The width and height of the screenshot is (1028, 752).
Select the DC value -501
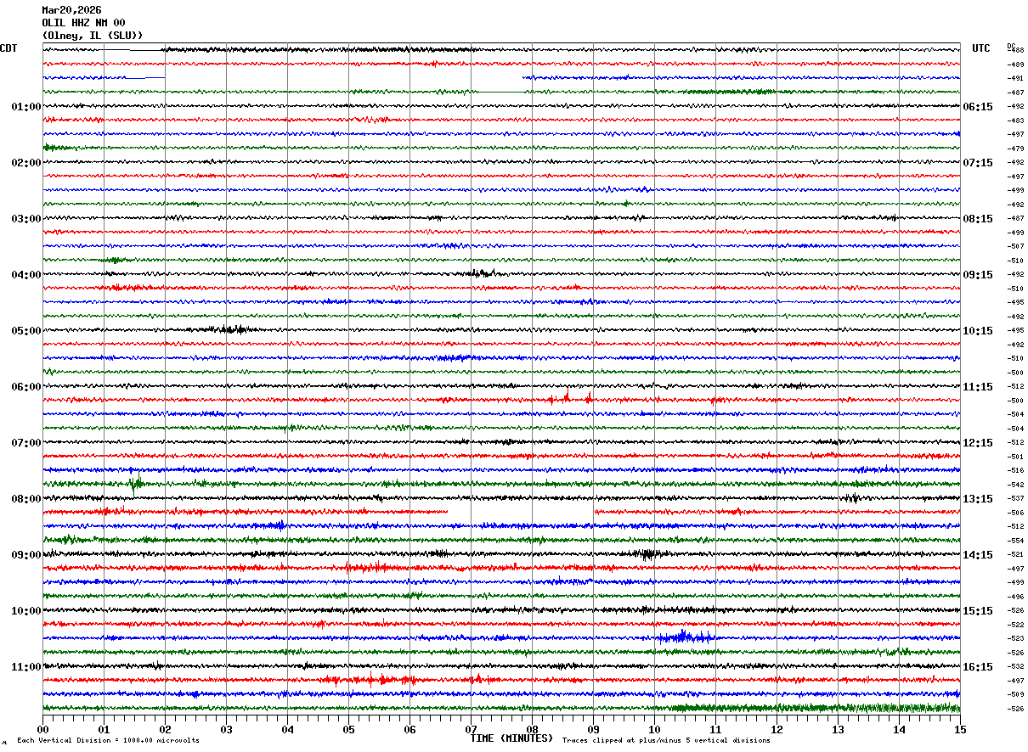1015,457
